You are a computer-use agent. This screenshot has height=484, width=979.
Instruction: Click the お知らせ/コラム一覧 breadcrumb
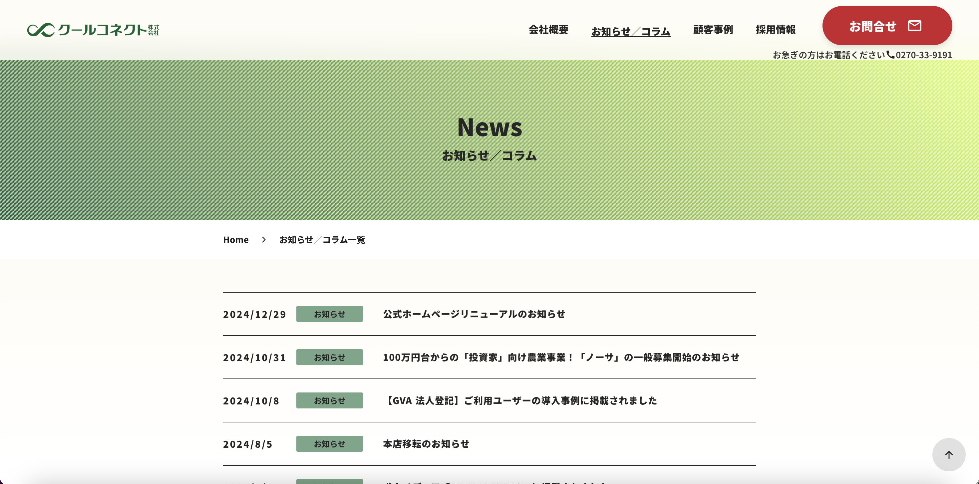pyautogui.click(x=322, y=240)
